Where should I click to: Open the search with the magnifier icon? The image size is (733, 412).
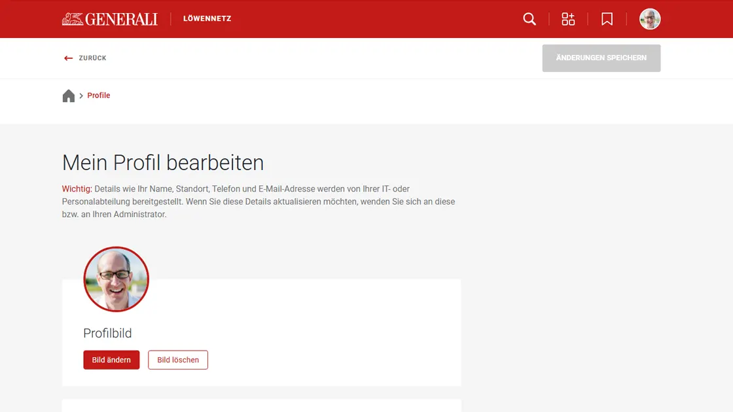pos(529,19)
